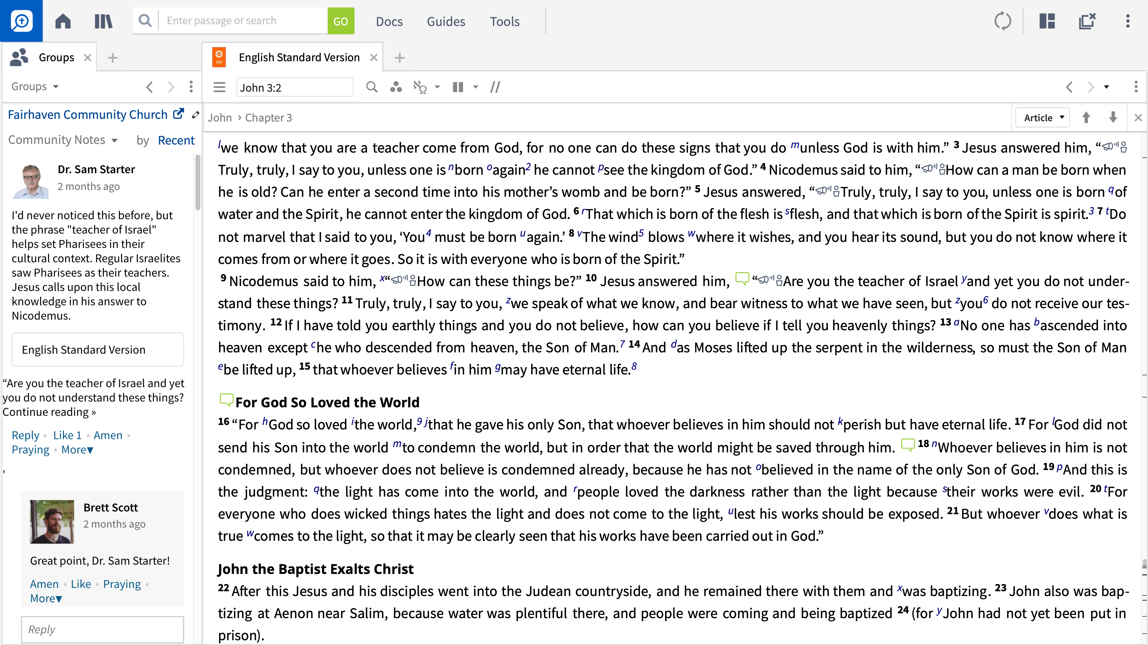Focus the 'Enter passage or search' box
This screenshot has height=645, width=1148.
[243, 21]
